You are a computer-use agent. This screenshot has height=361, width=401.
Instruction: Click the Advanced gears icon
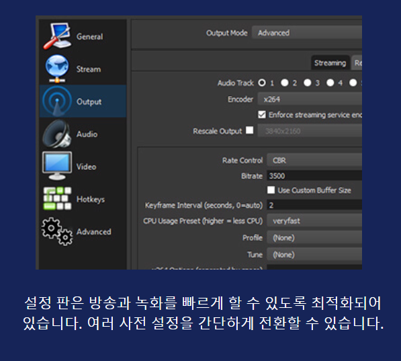pos(57,231)
